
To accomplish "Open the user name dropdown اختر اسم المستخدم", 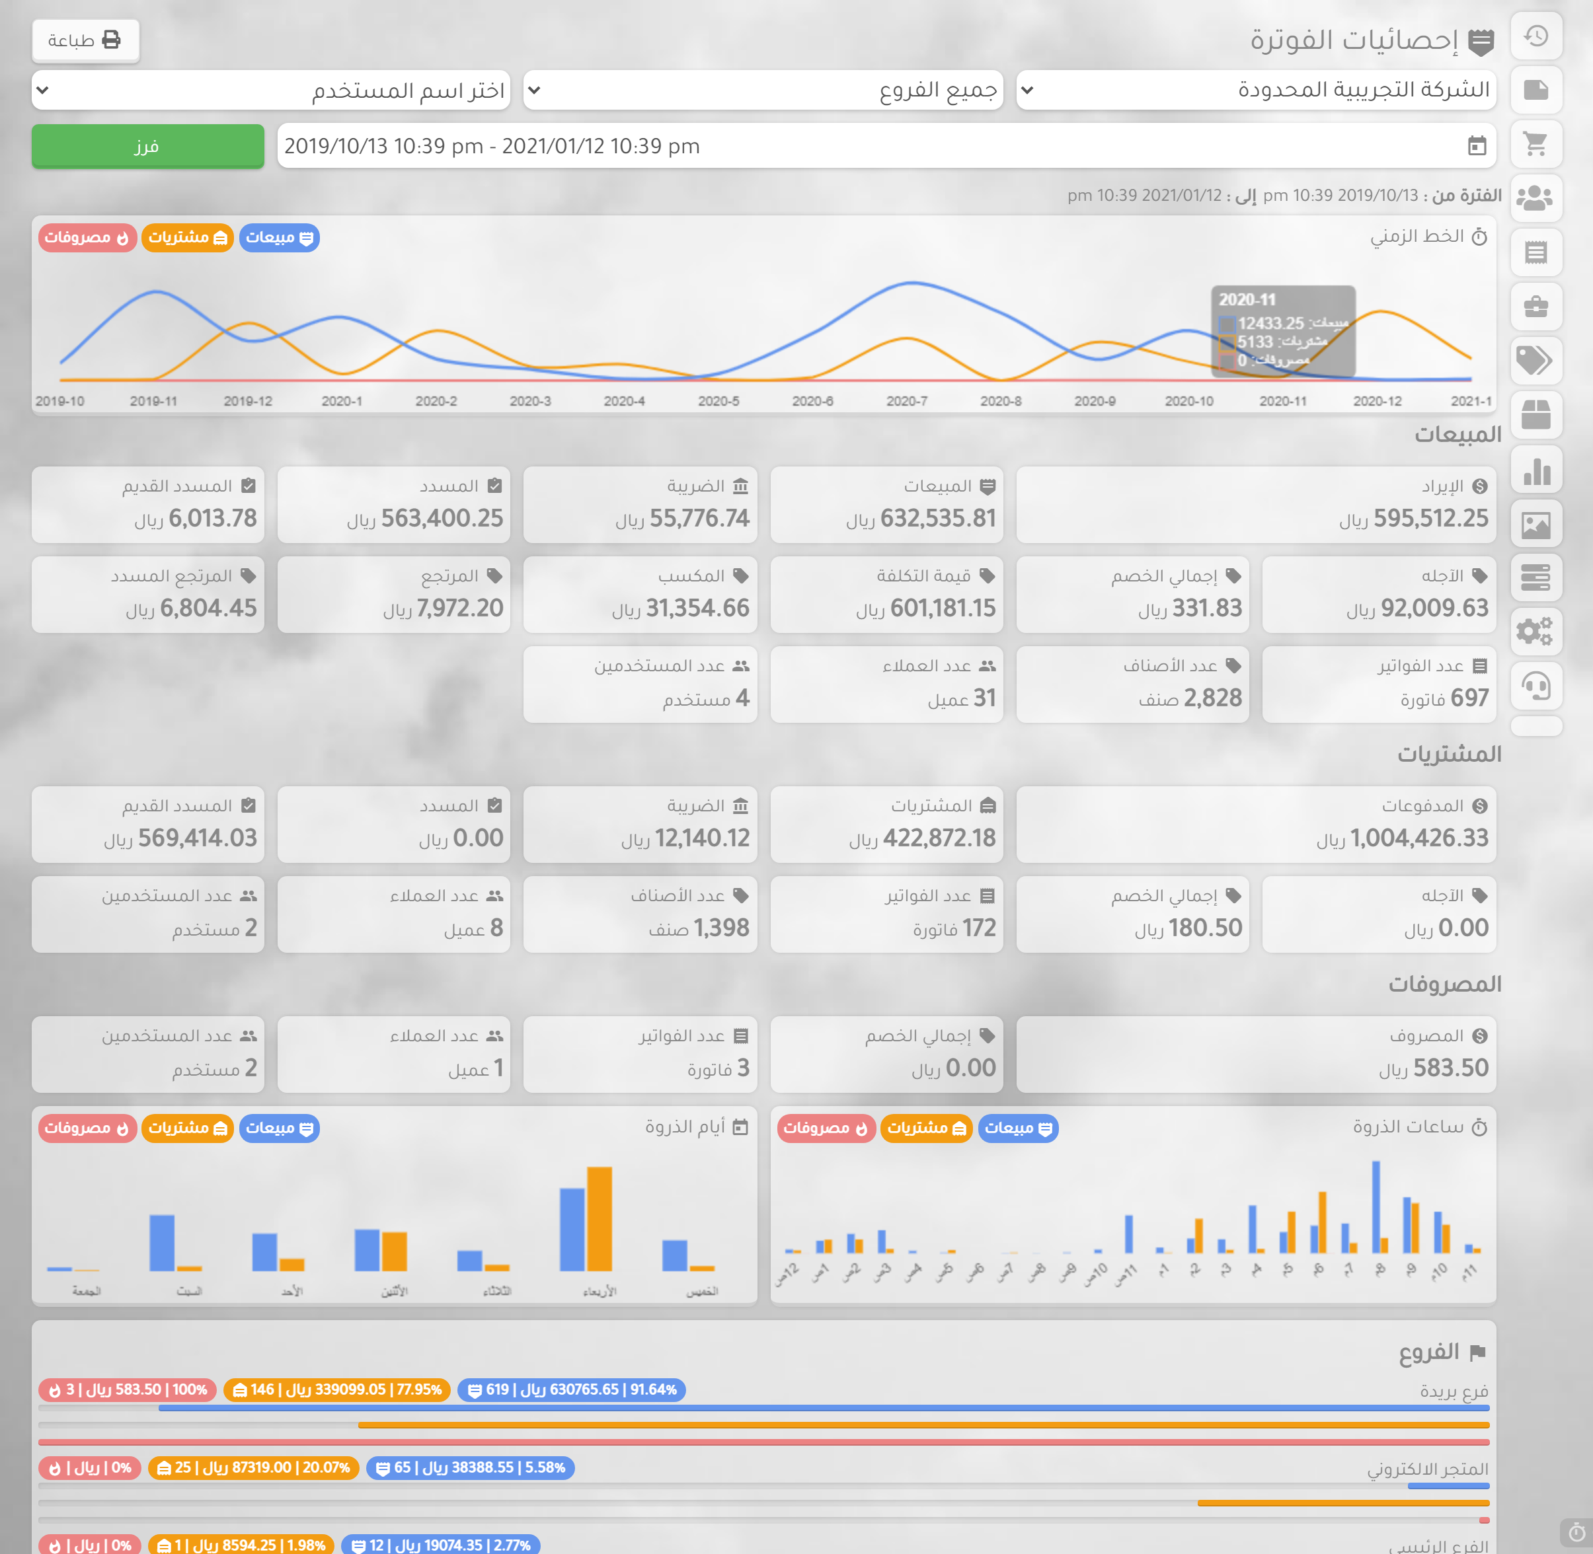I will (x=270, y=90).
